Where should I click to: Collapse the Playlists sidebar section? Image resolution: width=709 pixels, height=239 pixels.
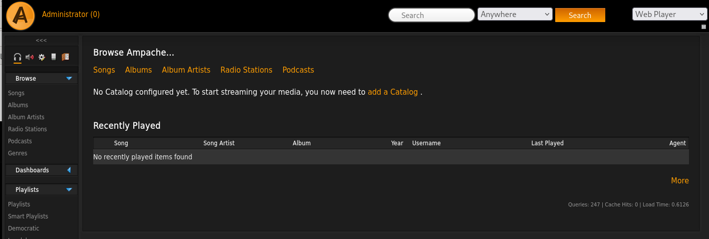pos(69,190)
